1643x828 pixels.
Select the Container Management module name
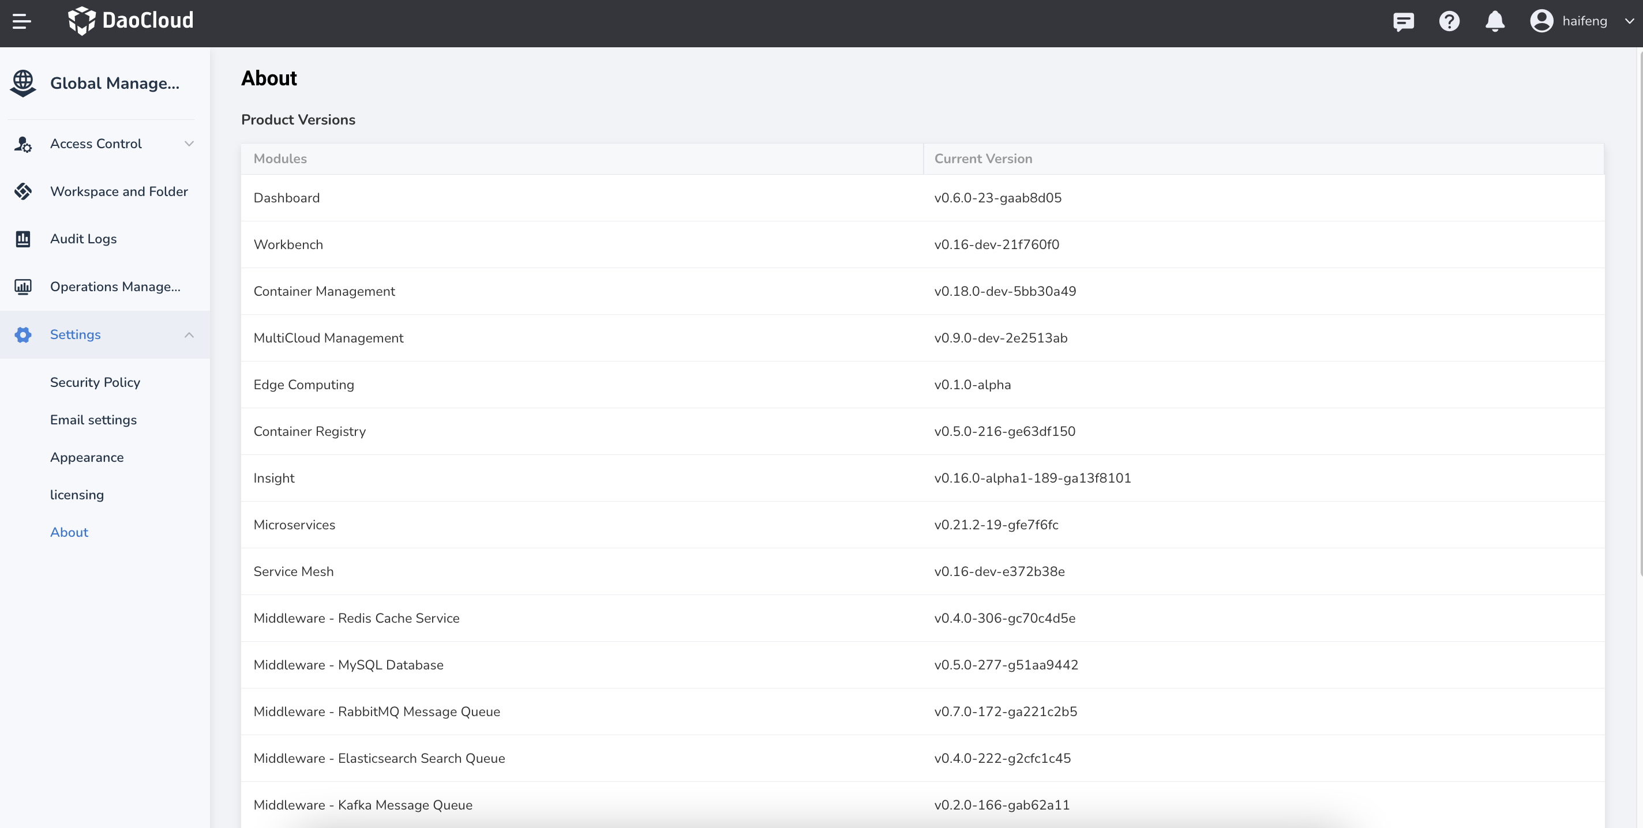(x=324, y=291)
